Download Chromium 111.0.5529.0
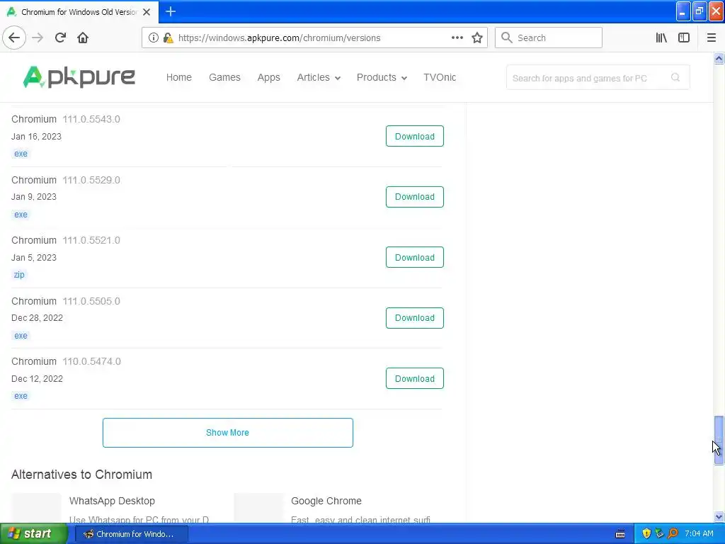 [415, 197]
